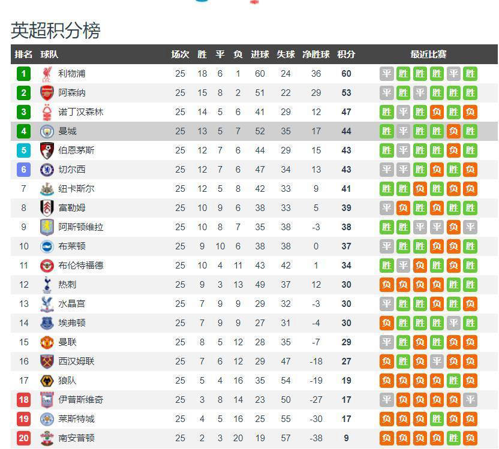The width and height of the screenshot is (499, 449).
Task: Click the Manchester United (曼联) crest icon
Action: click(x=47, y=342)
